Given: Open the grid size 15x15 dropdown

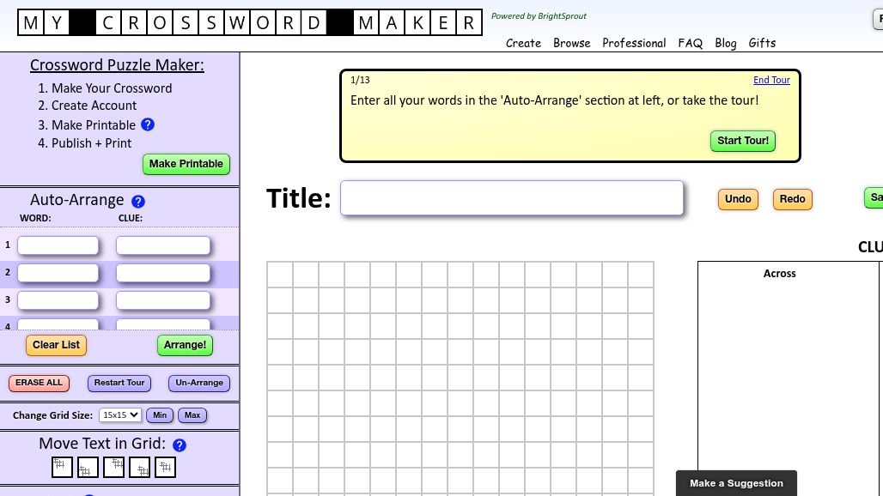Looking at the screenshot, I should pyautogui.click(x=120, y=415).
